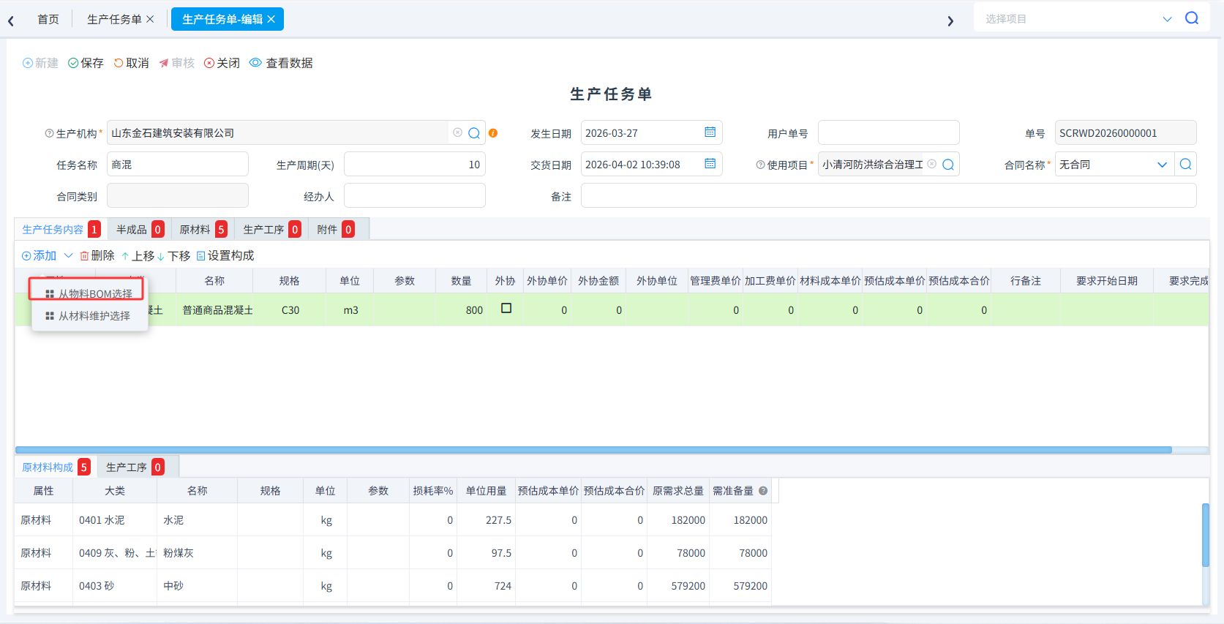Screen dimensions: 1224x624
Task: Click search icon in 使用项目 field
Action: pos(948,165)
